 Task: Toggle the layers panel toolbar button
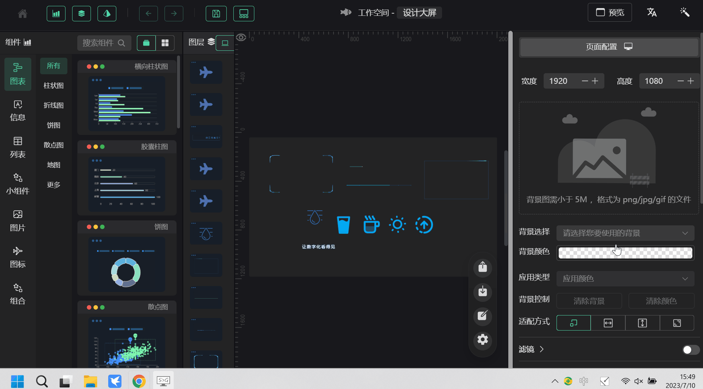(81, 14)
